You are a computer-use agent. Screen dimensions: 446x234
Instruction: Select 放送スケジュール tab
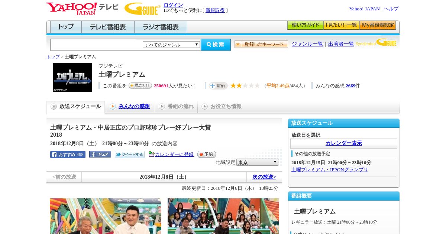tap(75, 107)
